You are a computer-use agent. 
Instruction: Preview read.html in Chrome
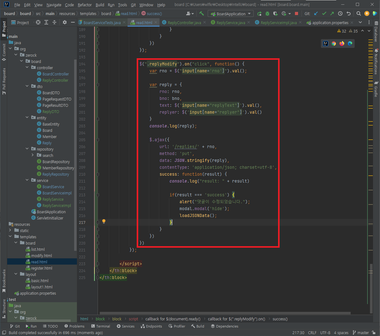click(x=334, y=44)
